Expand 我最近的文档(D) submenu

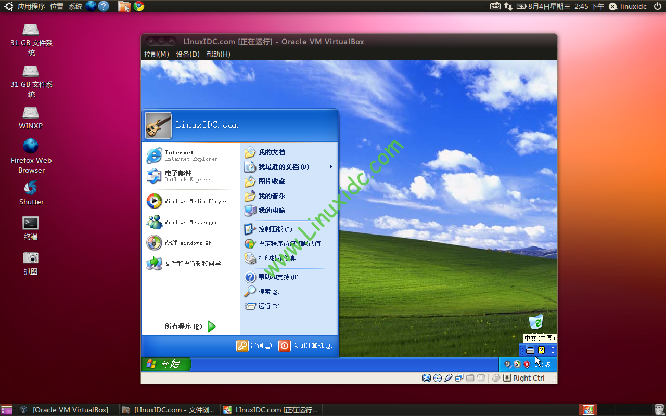click(x=289, y=167)
